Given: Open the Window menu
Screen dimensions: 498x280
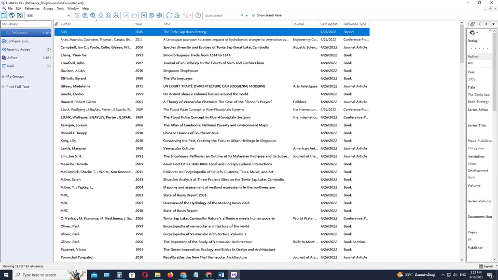Looking at the screenshot, I should coord(73,9).
